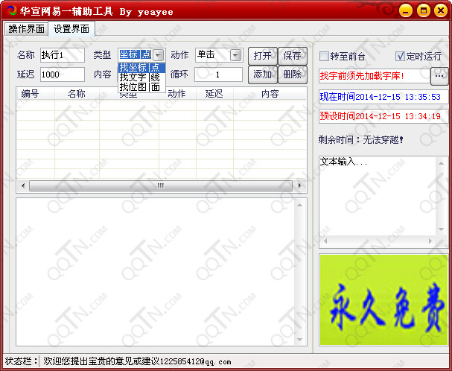Click the 保存 (Save) button

[x=292, y=55]
